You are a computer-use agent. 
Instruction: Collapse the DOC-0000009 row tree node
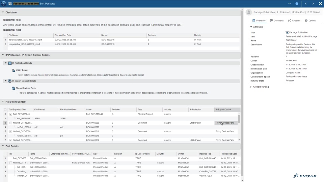10,123
